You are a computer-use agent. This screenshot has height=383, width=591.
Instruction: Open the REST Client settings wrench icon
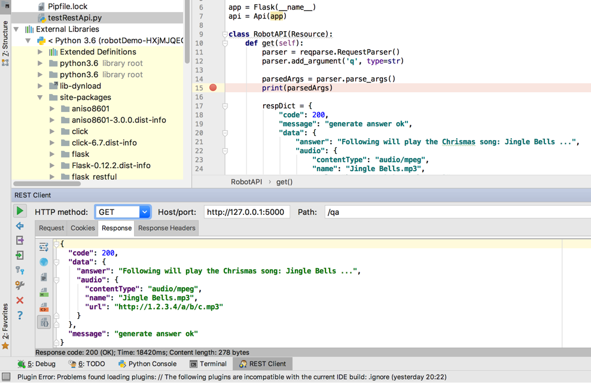click(x=20, y=285)
